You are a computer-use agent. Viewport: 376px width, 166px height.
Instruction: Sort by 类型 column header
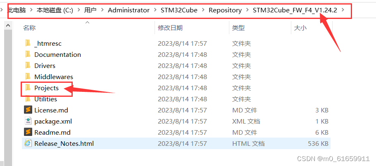(238, 28)
